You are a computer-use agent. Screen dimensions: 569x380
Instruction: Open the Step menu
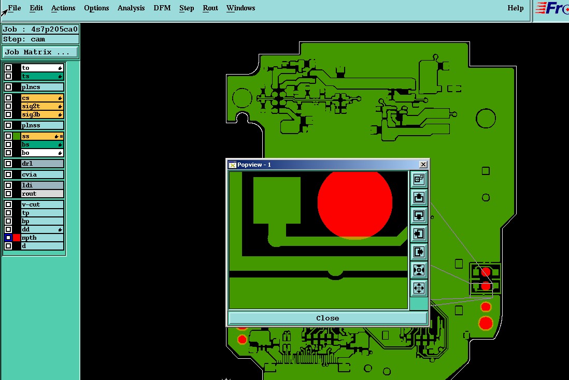(x=187, y=8)
